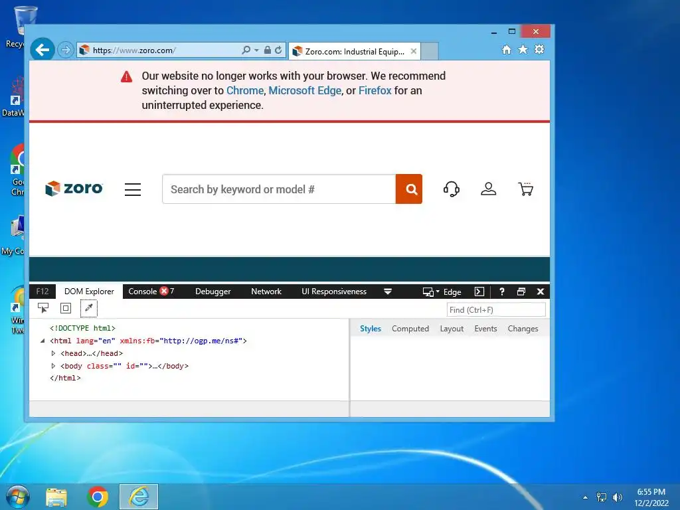Open IE Tools gear icon

coord(539,49)
